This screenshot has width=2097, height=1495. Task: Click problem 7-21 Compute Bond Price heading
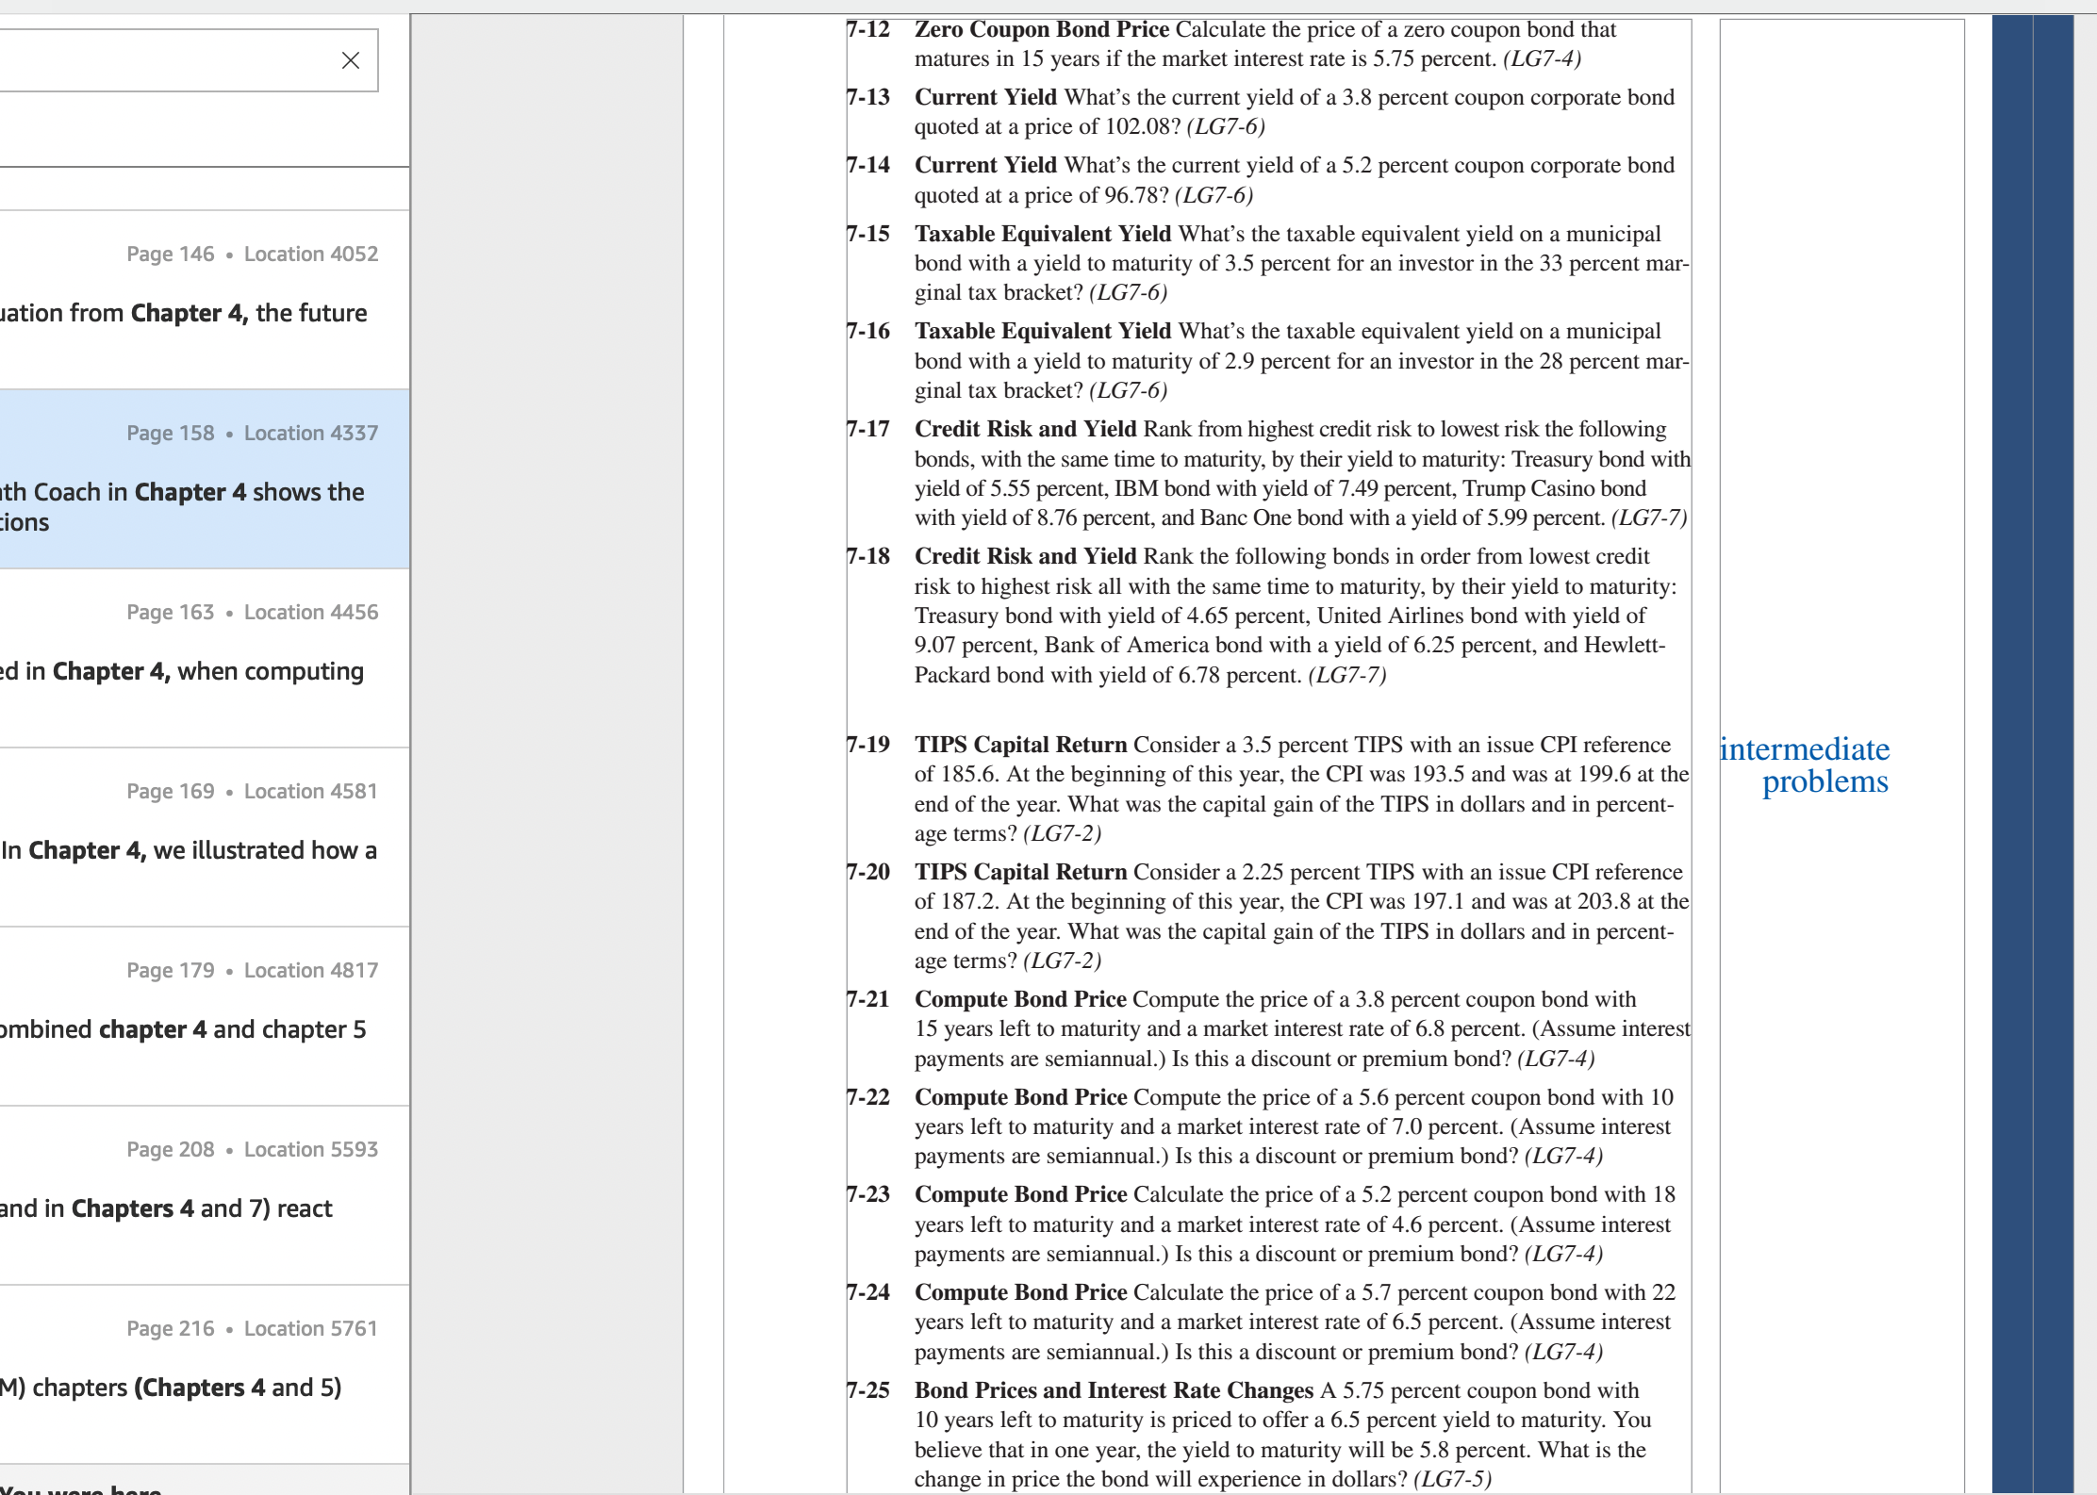tap(1021, 999)
